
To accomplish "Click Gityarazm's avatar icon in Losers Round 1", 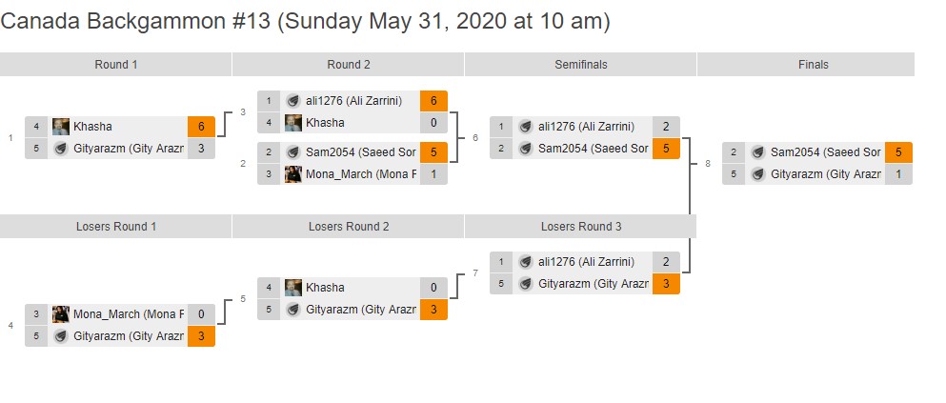I will [61, 335].
